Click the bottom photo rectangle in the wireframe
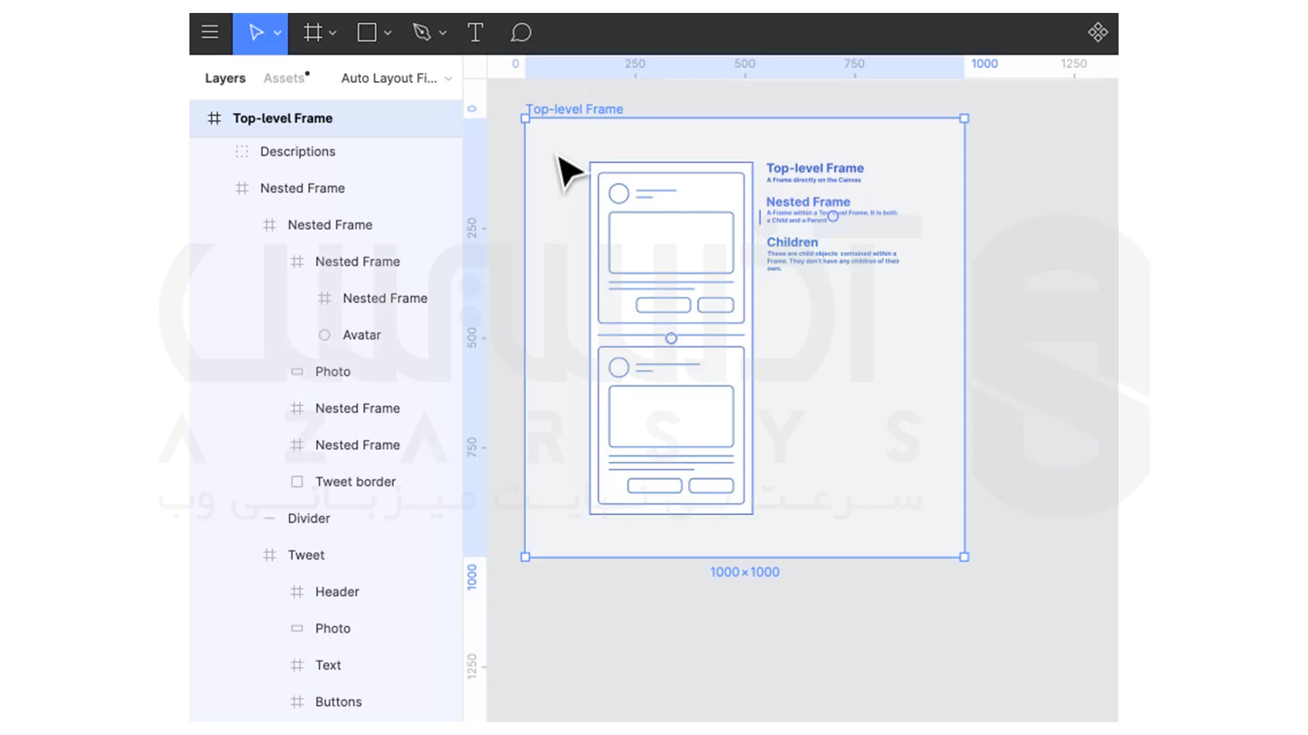This screenshot has width=1308, height=735. pyautogui.click(x=671, y=416)
